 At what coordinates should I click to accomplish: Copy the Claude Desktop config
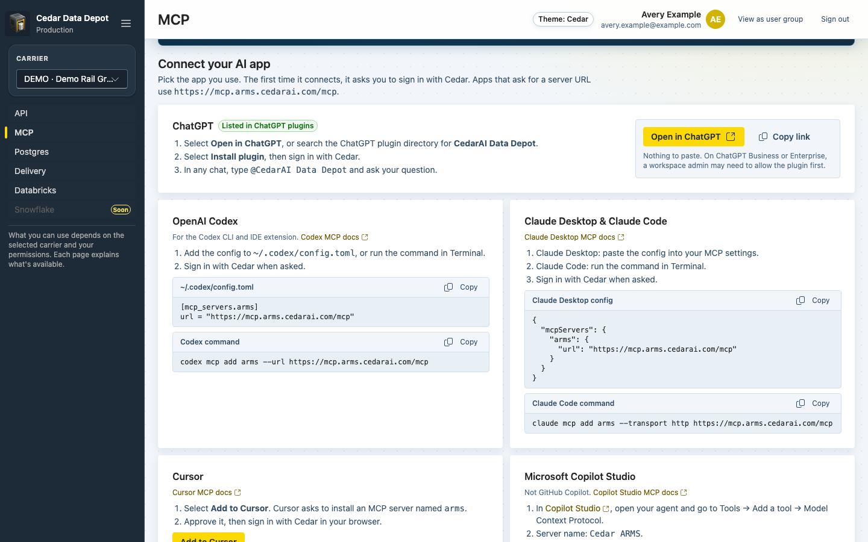pos(813,301)
